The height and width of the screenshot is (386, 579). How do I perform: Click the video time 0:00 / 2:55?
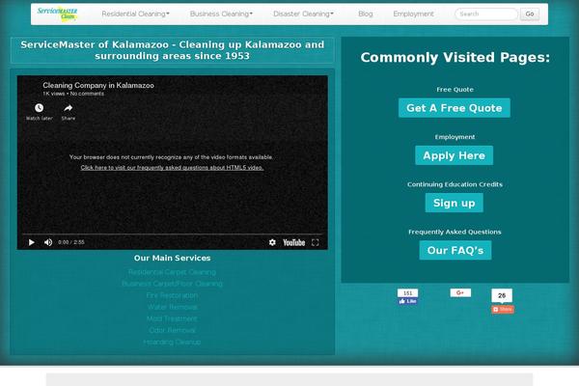pos(70,242)
